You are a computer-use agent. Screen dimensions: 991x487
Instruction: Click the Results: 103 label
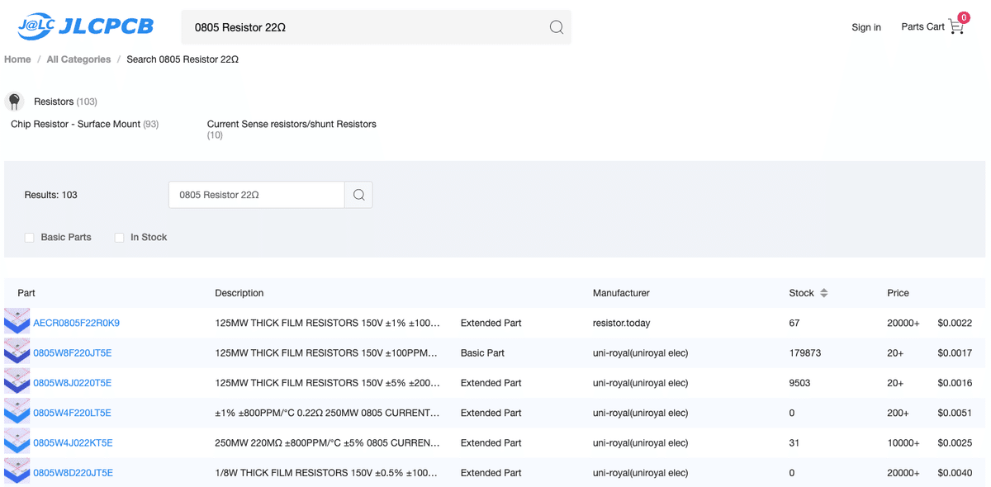pyautogui.click(x=50, y=195)
